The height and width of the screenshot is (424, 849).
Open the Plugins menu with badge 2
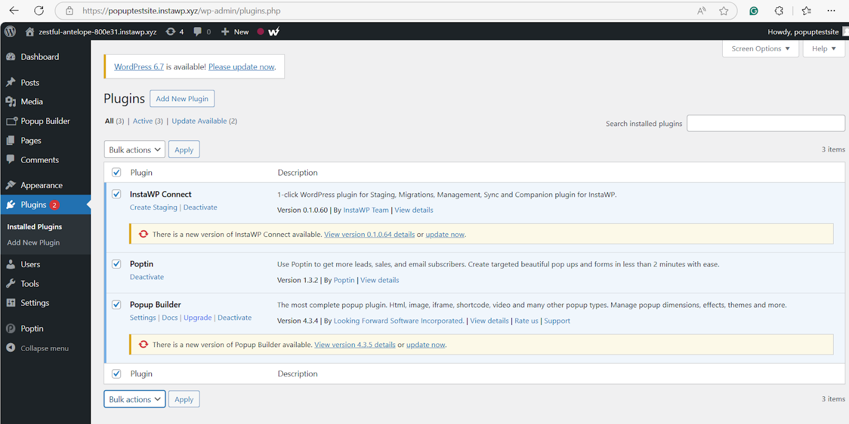[x=46, y=205]
